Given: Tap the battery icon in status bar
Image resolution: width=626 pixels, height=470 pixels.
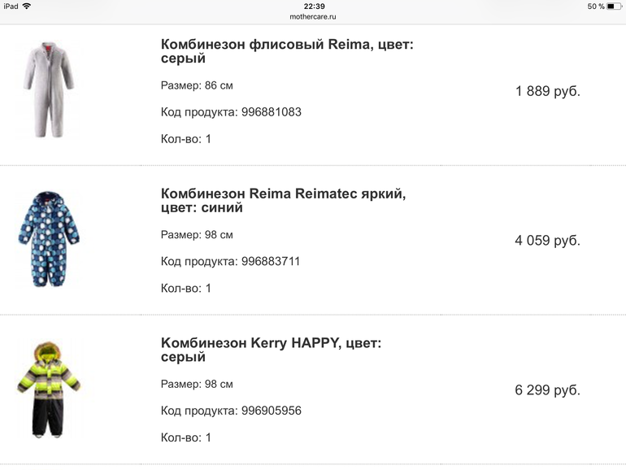Looking at the screenshot, I should point(615,7).
